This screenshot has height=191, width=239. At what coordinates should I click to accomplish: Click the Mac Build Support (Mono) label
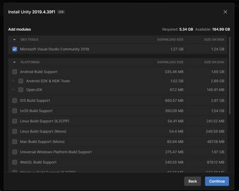42,142
